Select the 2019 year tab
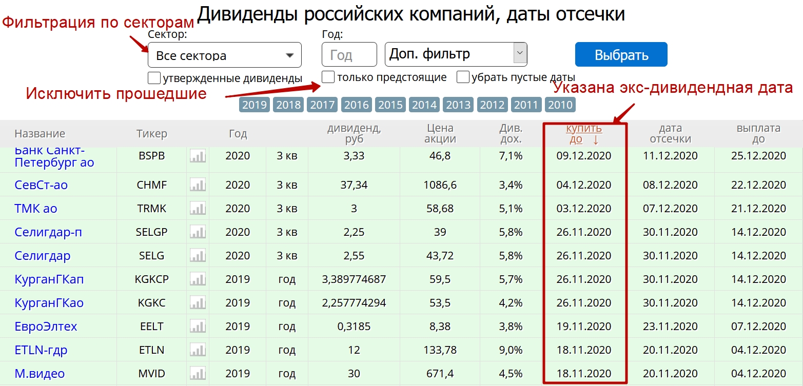803x386 pixels. coord(254,105)
